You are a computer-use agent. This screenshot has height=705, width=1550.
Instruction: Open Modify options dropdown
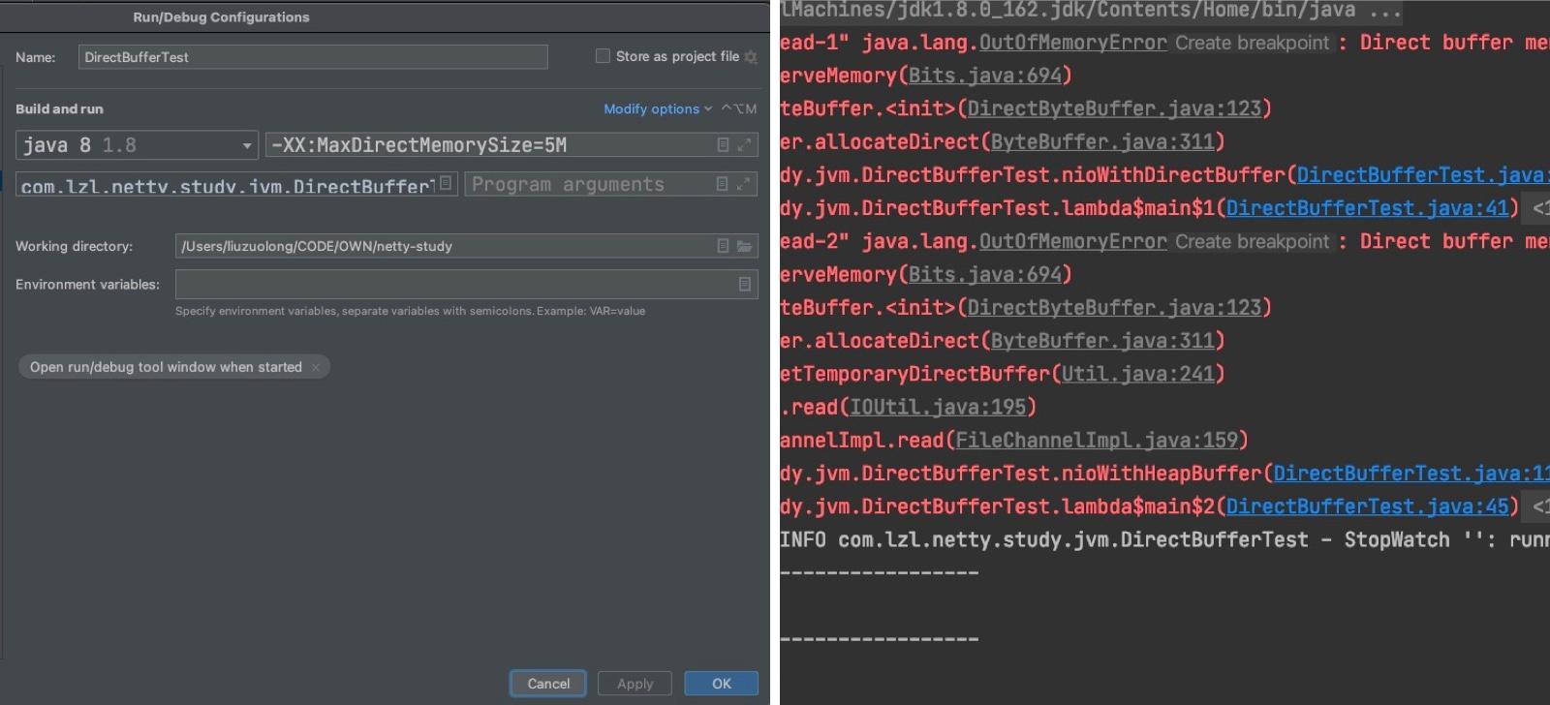(x=658, y=108)
